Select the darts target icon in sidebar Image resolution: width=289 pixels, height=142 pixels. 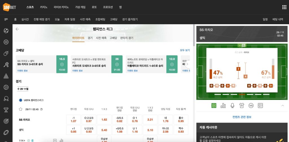tap(6, 121)
